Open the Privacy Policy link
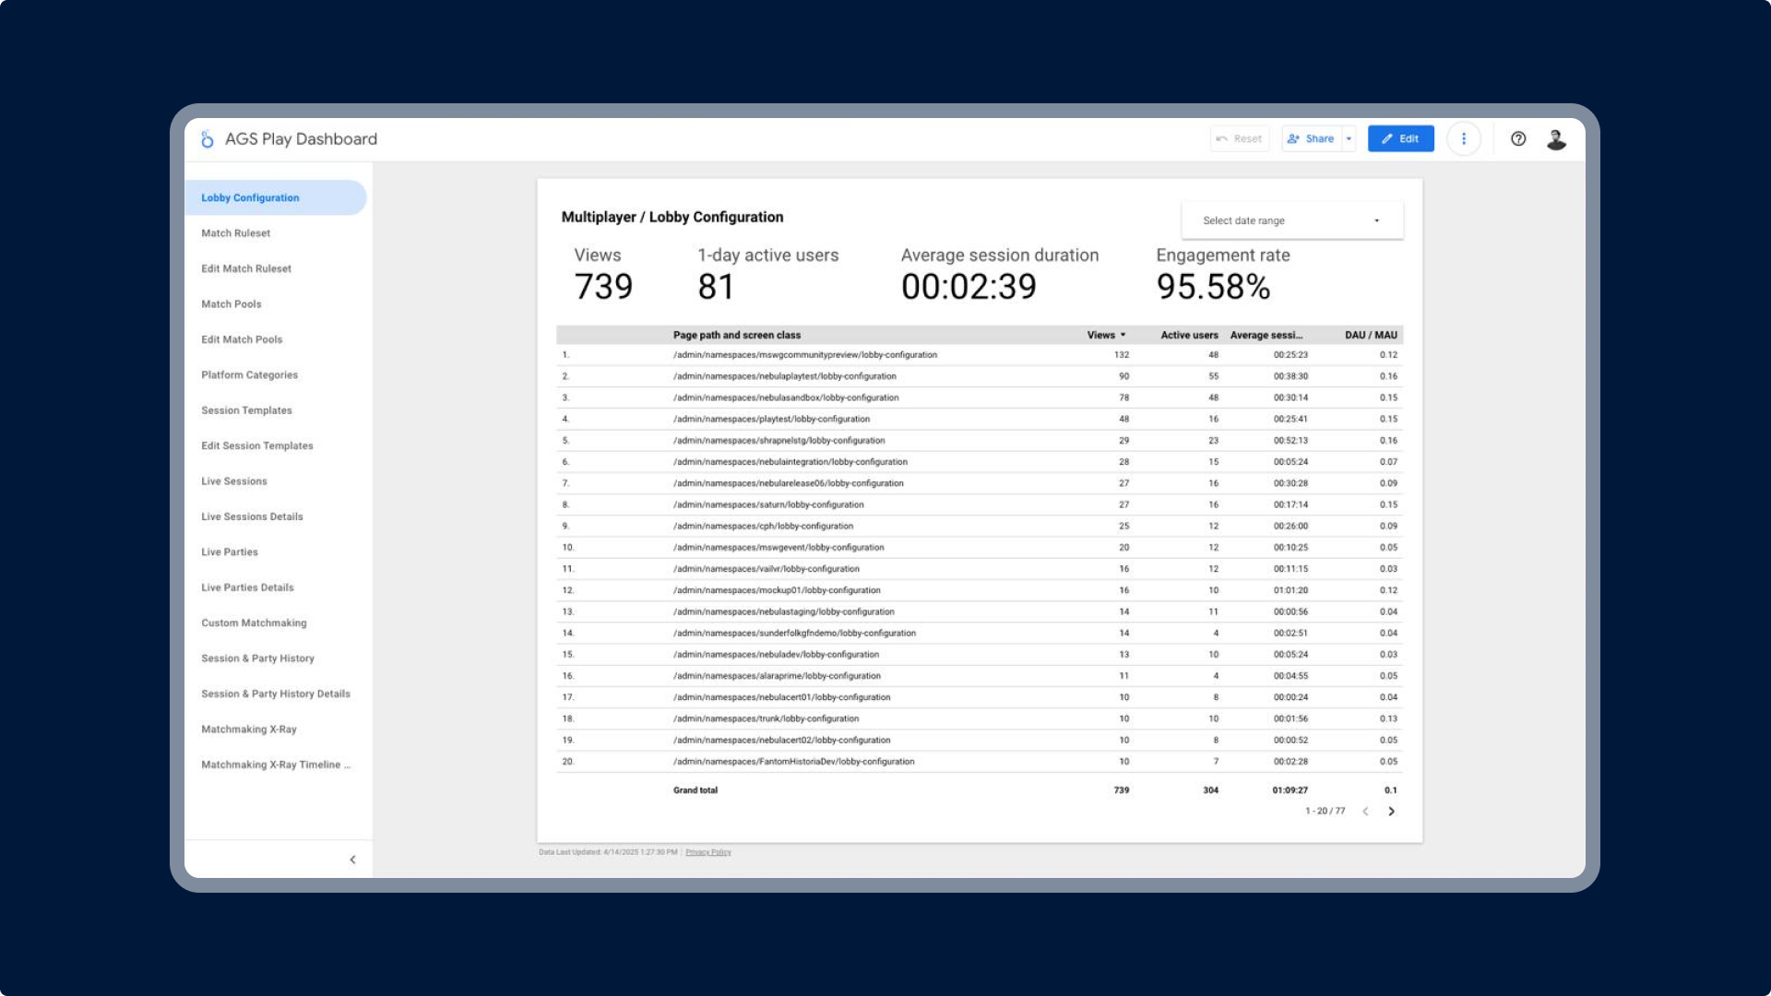 pos(707,852)
